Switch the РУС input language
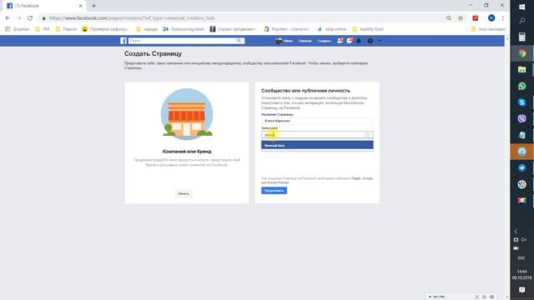 [521, 258]
